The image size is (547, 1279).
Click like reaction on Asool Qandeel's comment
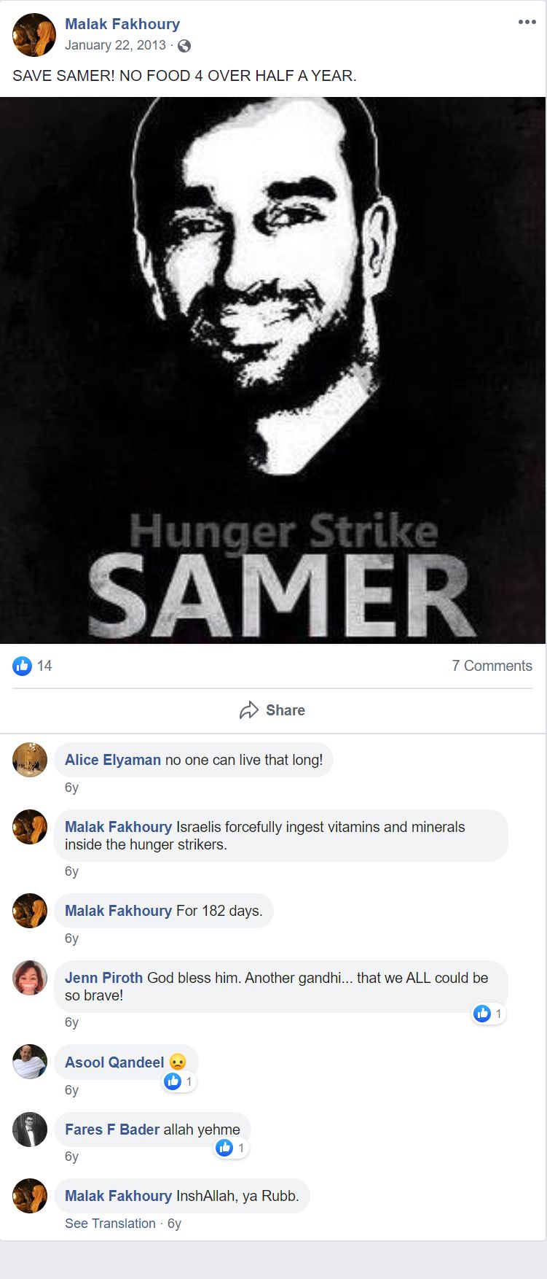pos(173,1081)
